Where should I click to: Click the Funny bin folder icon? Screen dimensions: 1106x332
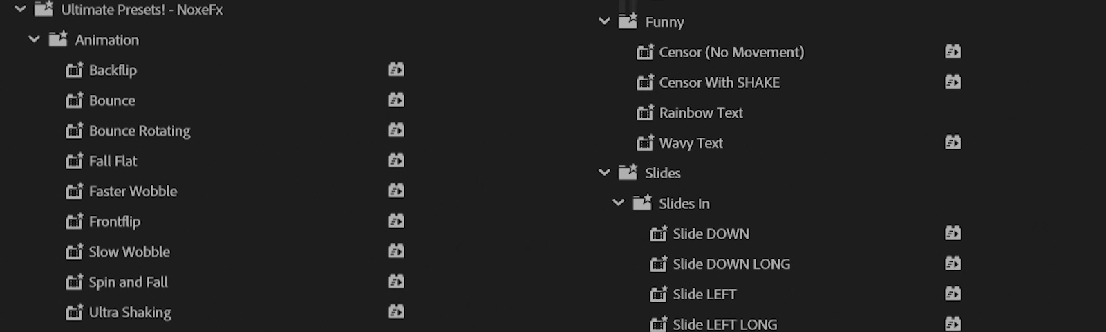click(x=628, y=21)
